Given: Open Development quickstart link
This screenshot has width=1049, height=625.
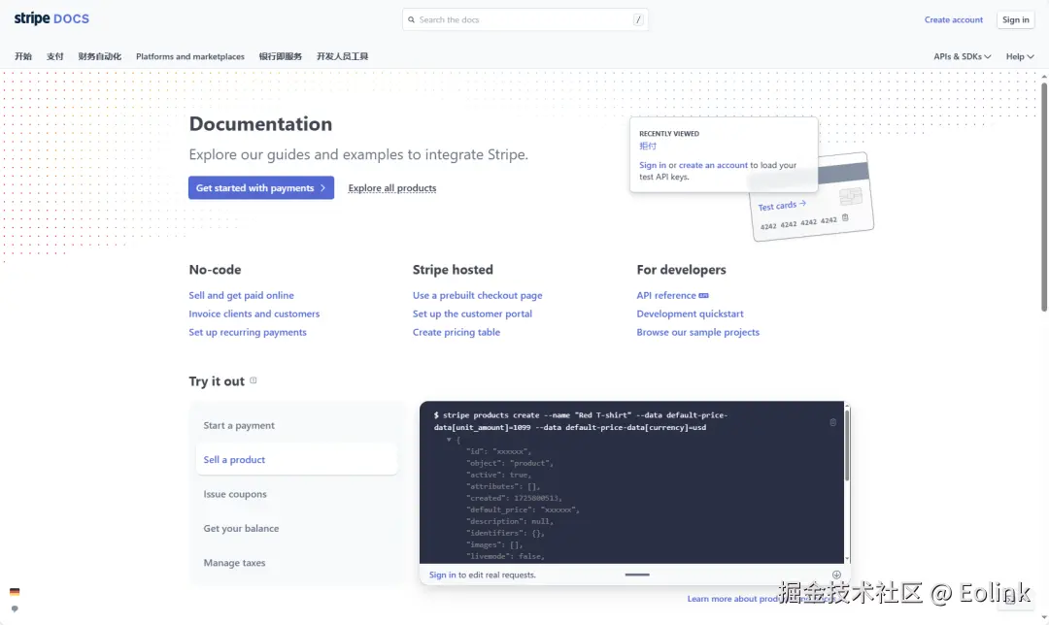Looking at the screenshot, I should click(690, 313).
